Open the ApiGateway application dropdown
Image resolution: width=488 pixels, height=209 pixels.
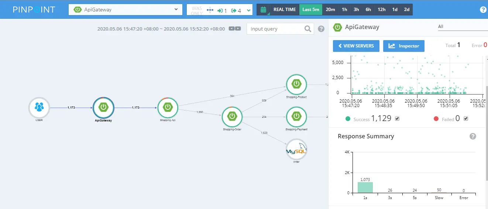pos(126,10)
